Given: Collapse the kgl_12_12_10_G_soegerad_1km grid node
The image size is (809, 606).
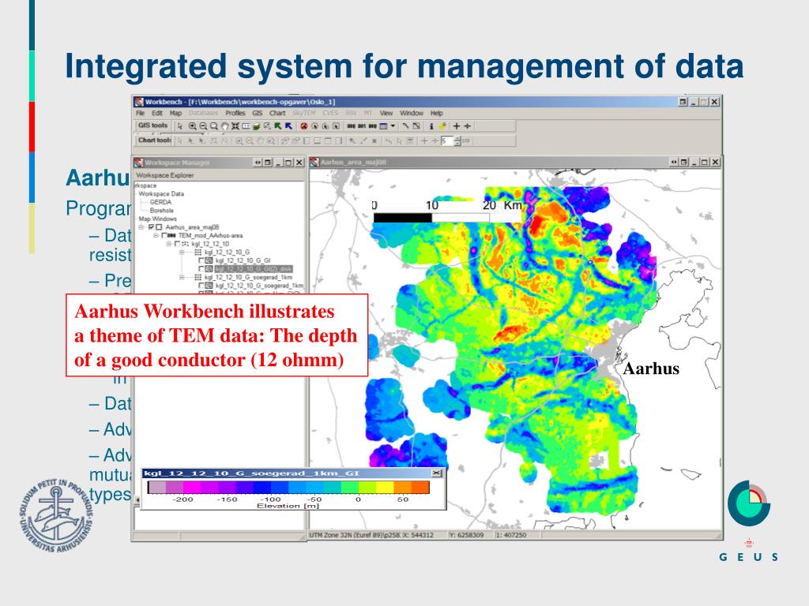Looking at the screenshot, I should point(182,277).
